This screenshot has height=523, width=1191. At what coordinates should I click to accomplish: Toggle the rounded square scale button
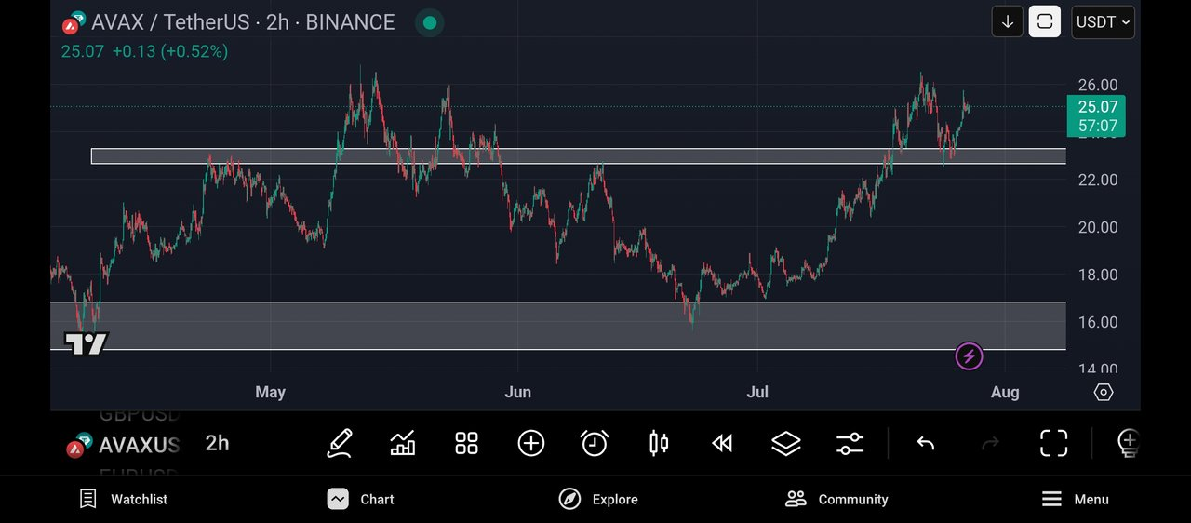pos(1045,21)
